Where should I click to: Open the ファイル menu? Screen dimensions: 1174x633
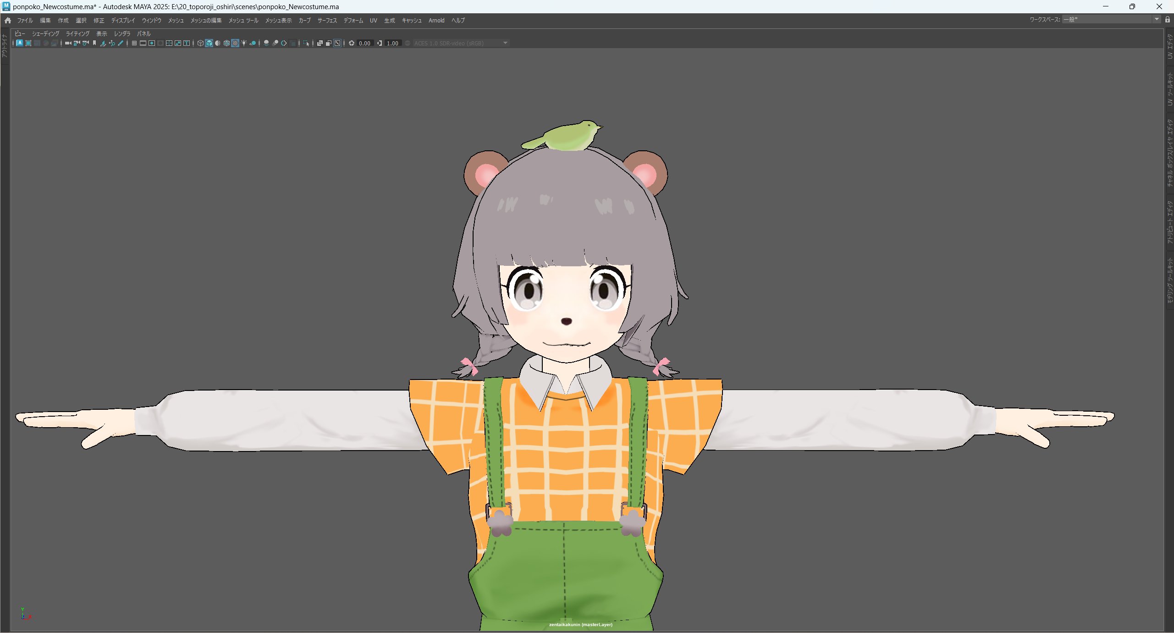[25, 21]
